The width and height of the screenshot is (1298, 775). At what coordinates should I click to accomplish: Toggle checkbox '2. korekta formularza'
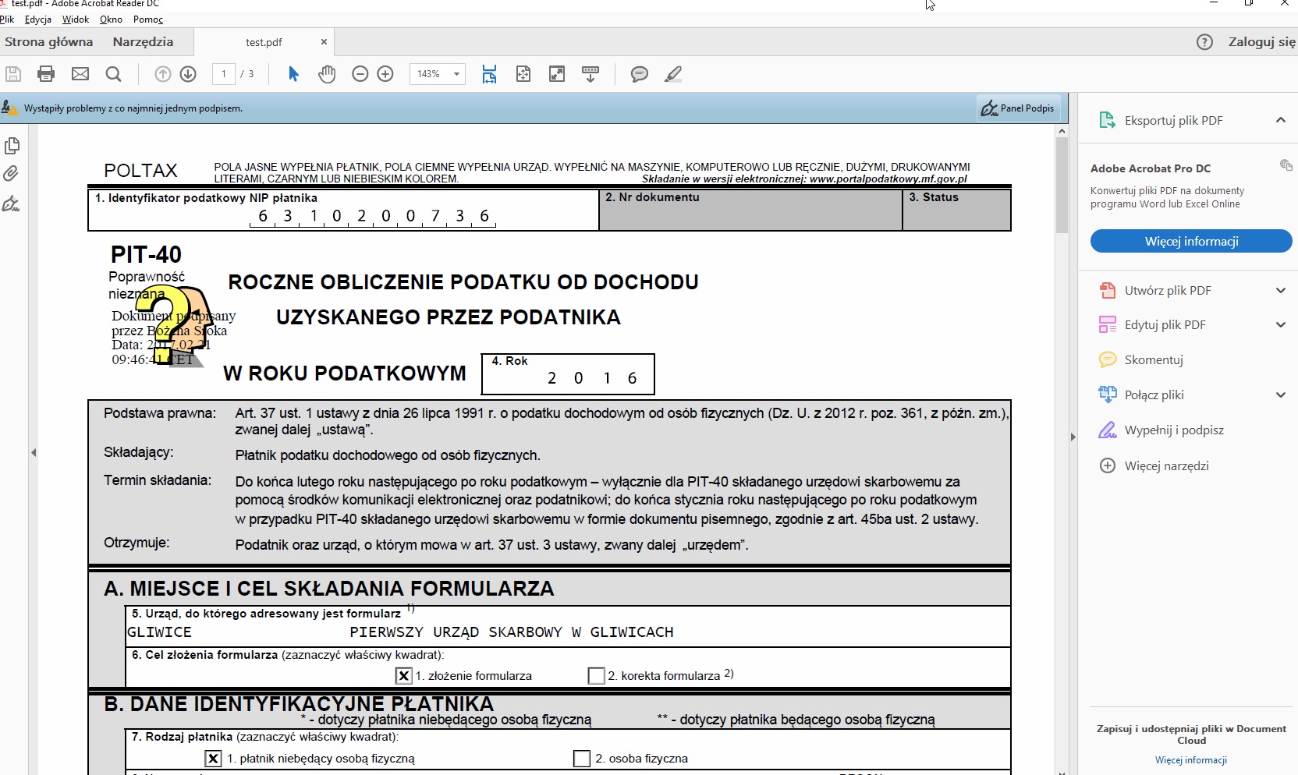click(x=597, y=676)
